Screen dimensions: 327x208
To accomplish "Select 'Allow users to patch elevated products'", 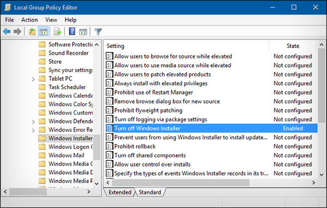I will [x=162, y=74].
